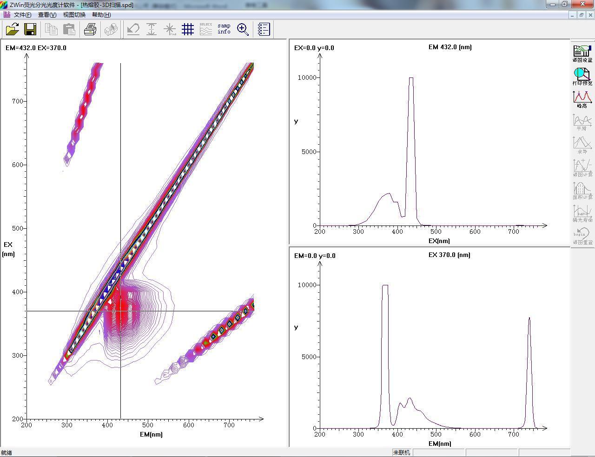Image resolution: width=595 pixels, height=457 pixels.
Task: Open the notebook list icon
Action: point(264,30)
